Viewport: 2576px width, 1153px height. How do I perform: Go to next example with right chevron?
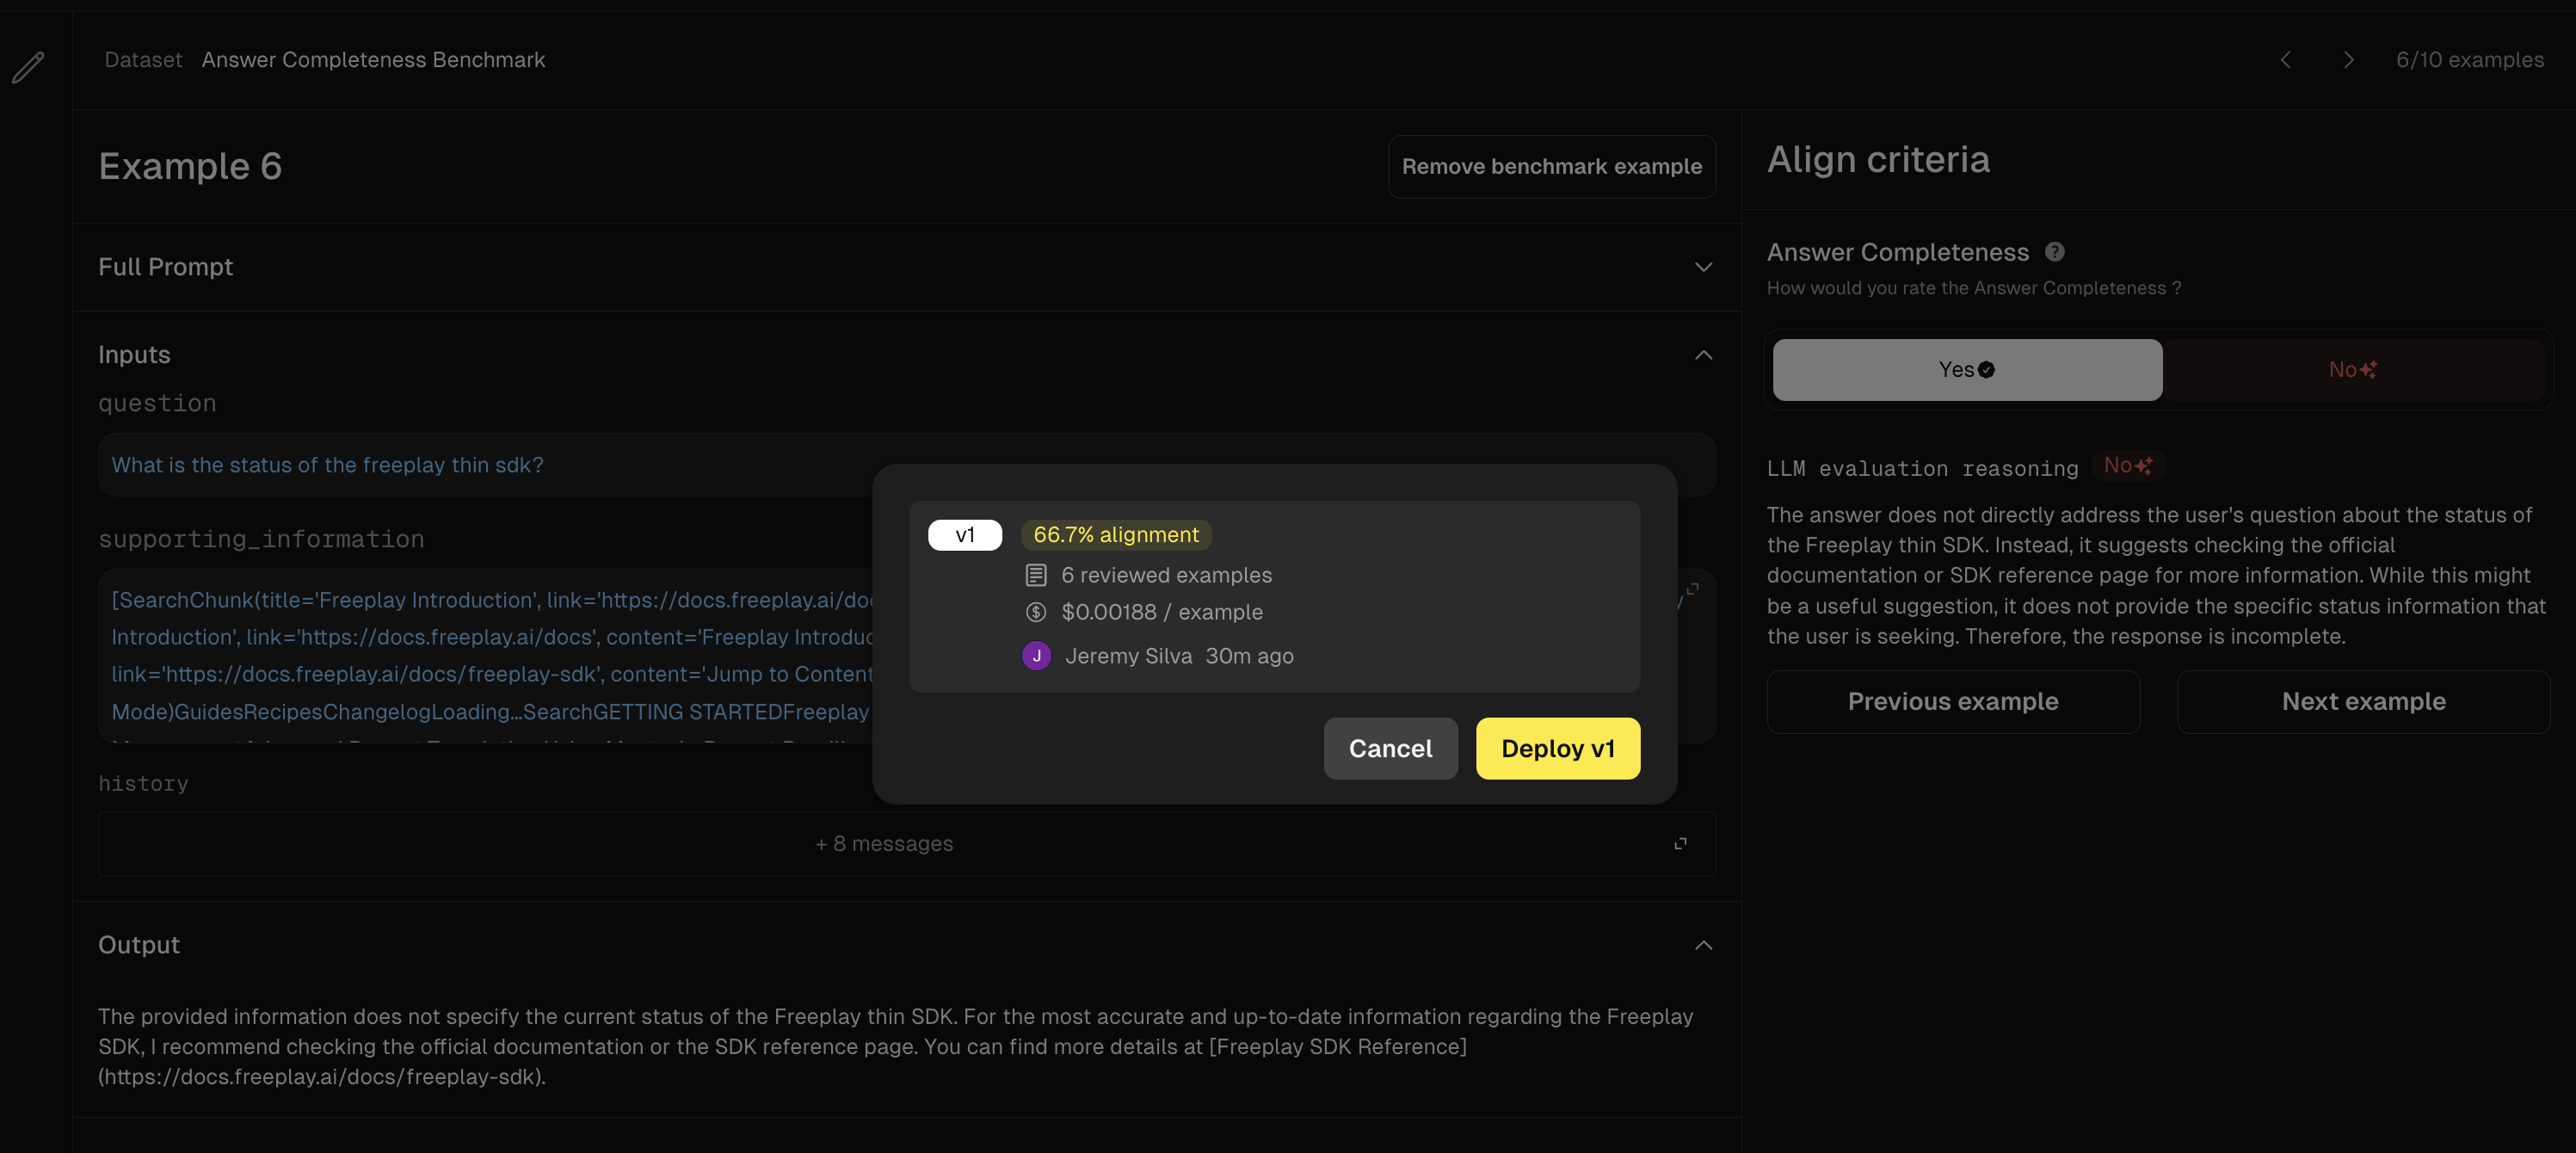[2348, 60]
